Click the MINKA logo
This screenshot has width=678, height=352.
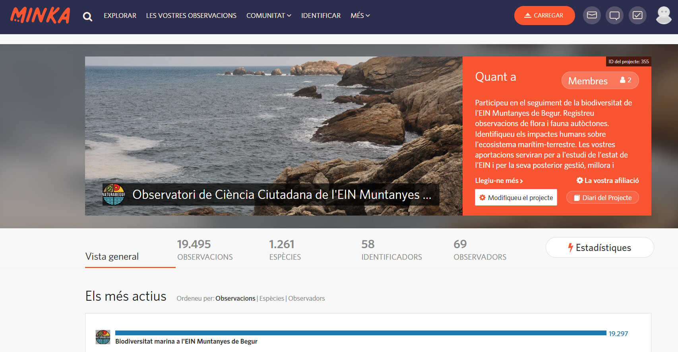tap(40, 16)
